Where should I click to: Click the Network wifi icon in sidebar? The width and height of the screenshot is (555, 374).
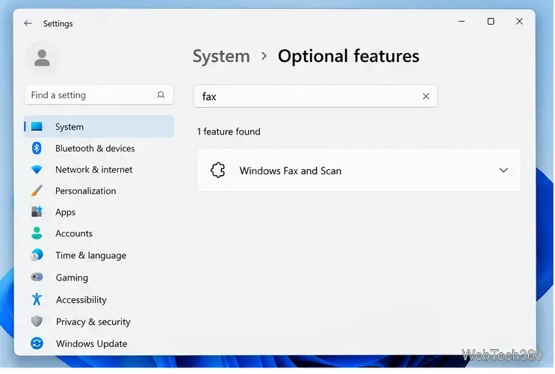[37, 170]
